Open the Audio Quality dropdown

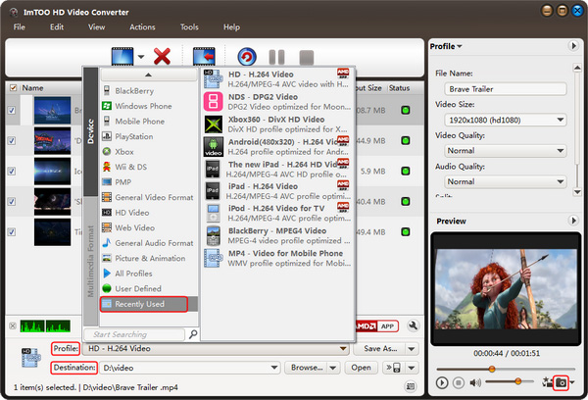pos(506,181)
